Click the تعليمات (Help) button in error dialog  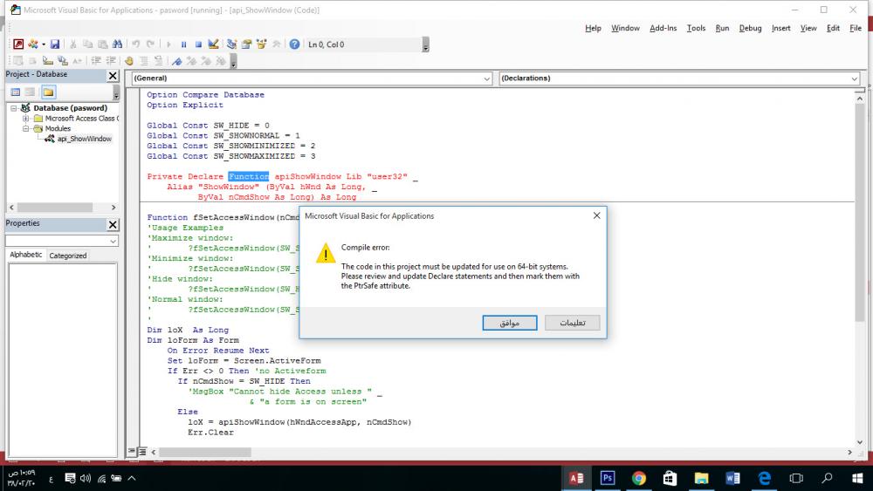573,323
